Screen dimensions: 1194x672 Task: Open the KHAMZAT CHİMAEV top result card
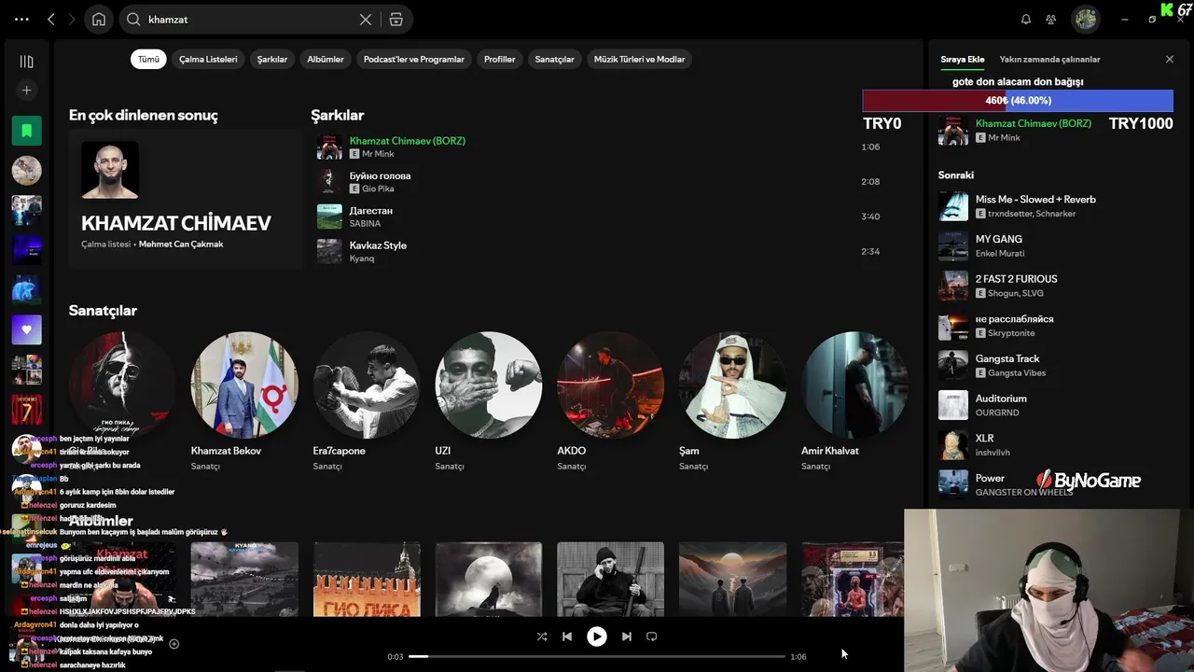[186, 199]
